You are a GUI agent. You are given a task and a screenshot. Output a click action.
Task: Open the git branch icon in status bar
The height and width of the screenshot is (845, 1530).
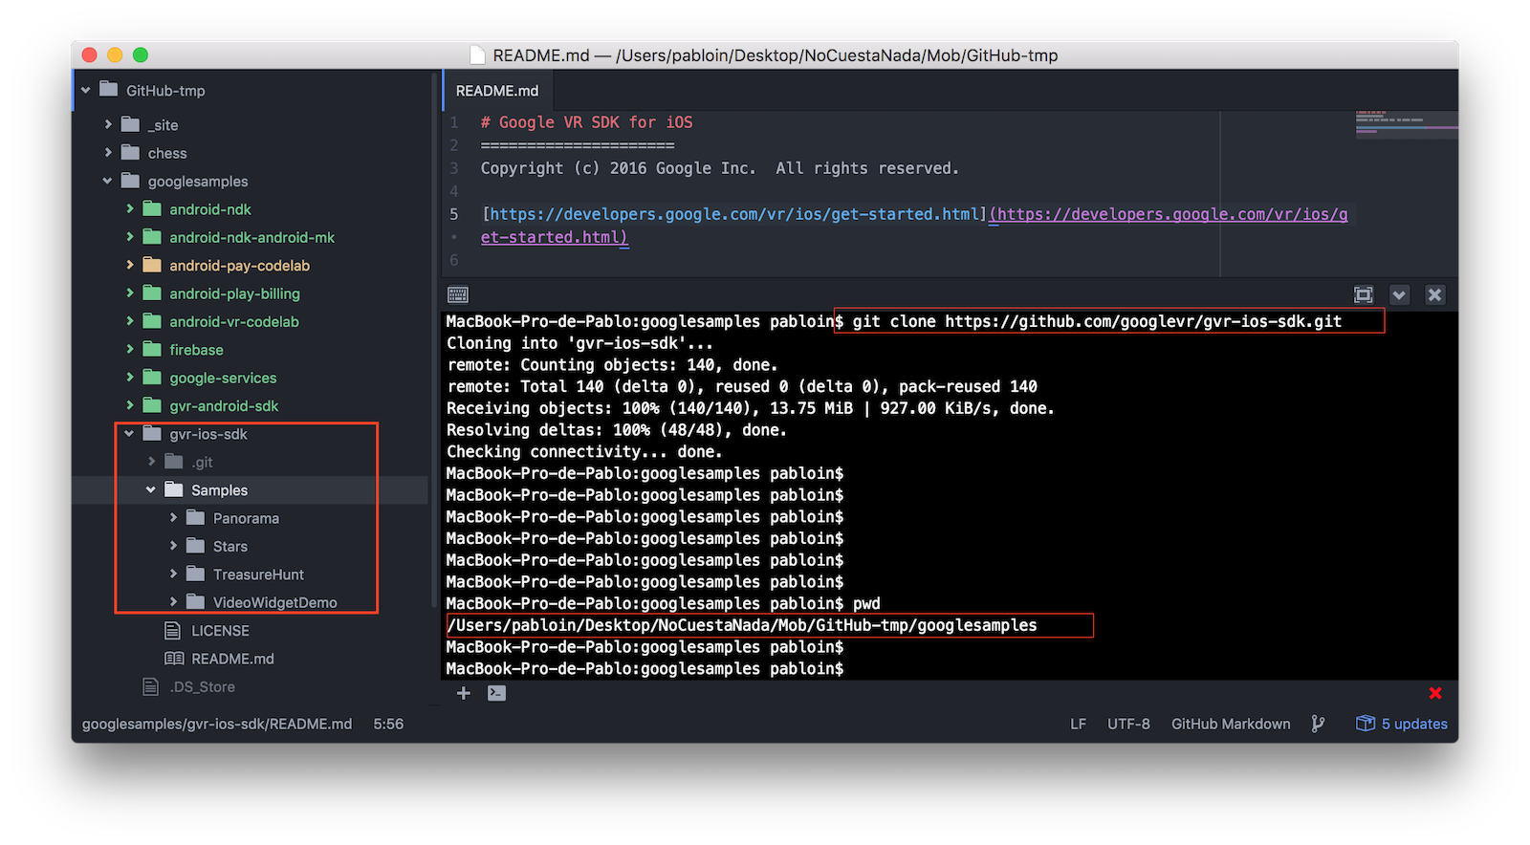1319,724
